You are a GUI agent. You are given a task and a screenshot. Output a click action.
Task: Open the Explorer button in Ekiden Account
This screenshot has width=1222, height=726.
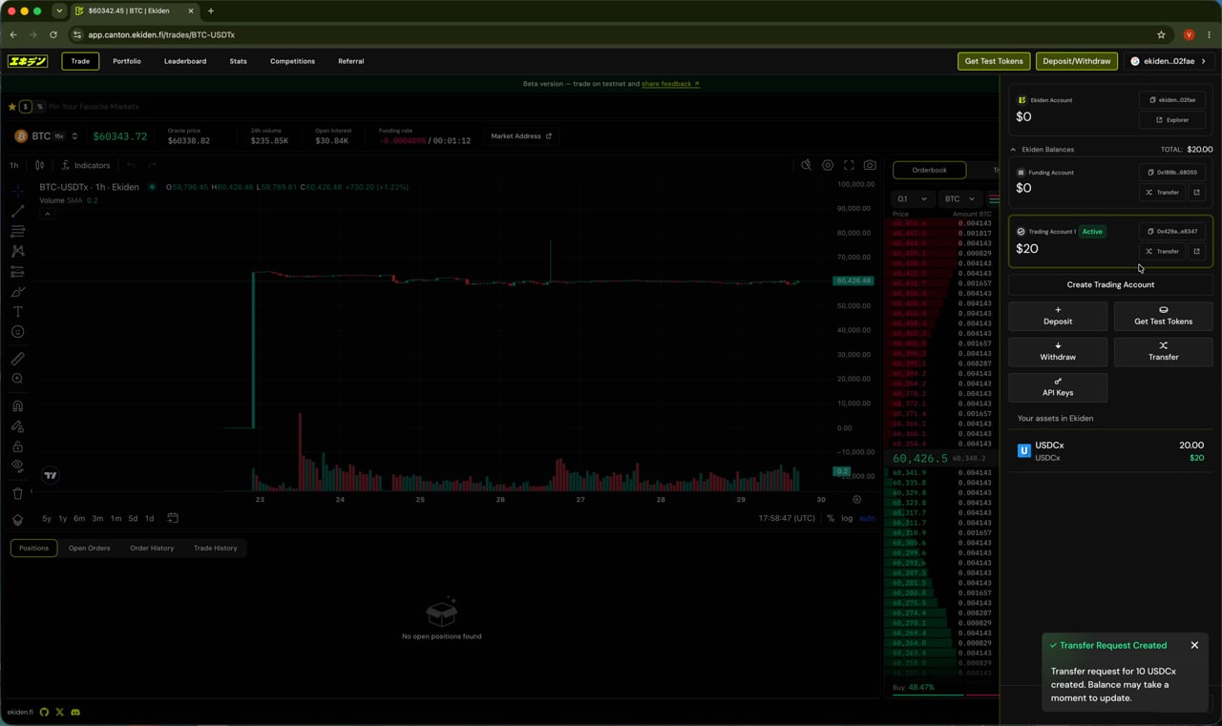(x=1172, y=120)
